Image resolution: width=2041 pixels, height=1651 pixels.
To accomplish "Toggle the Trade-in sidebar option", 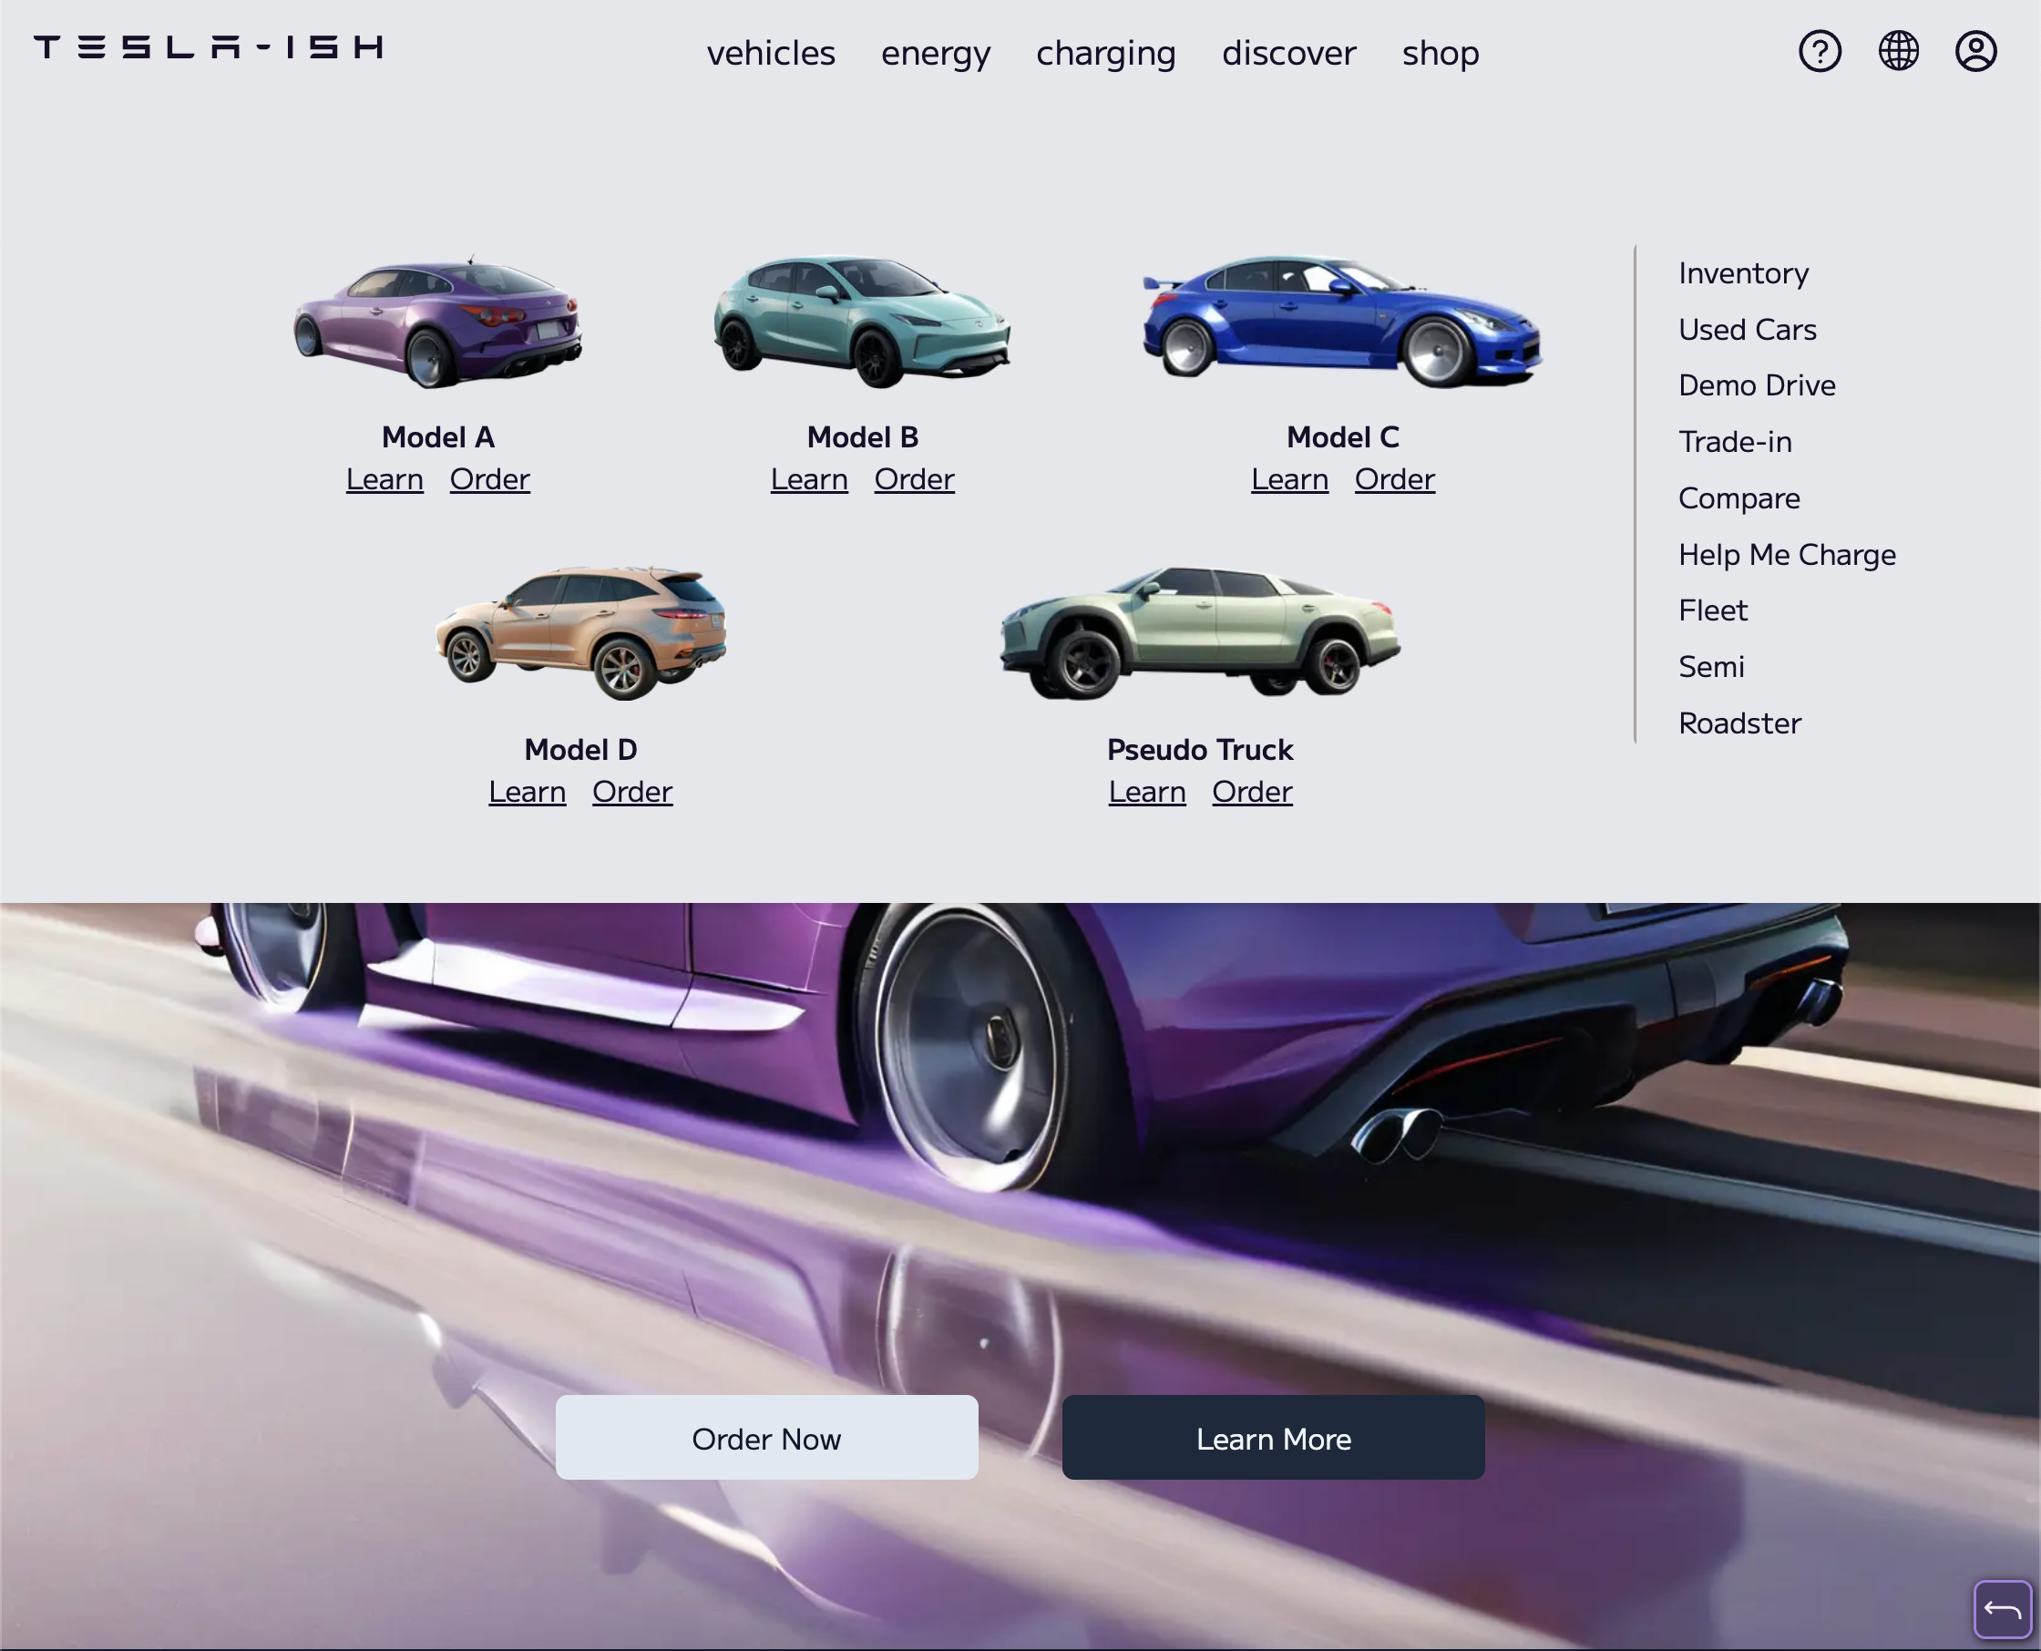I will pyautogui.click(x=1735, y=440).
